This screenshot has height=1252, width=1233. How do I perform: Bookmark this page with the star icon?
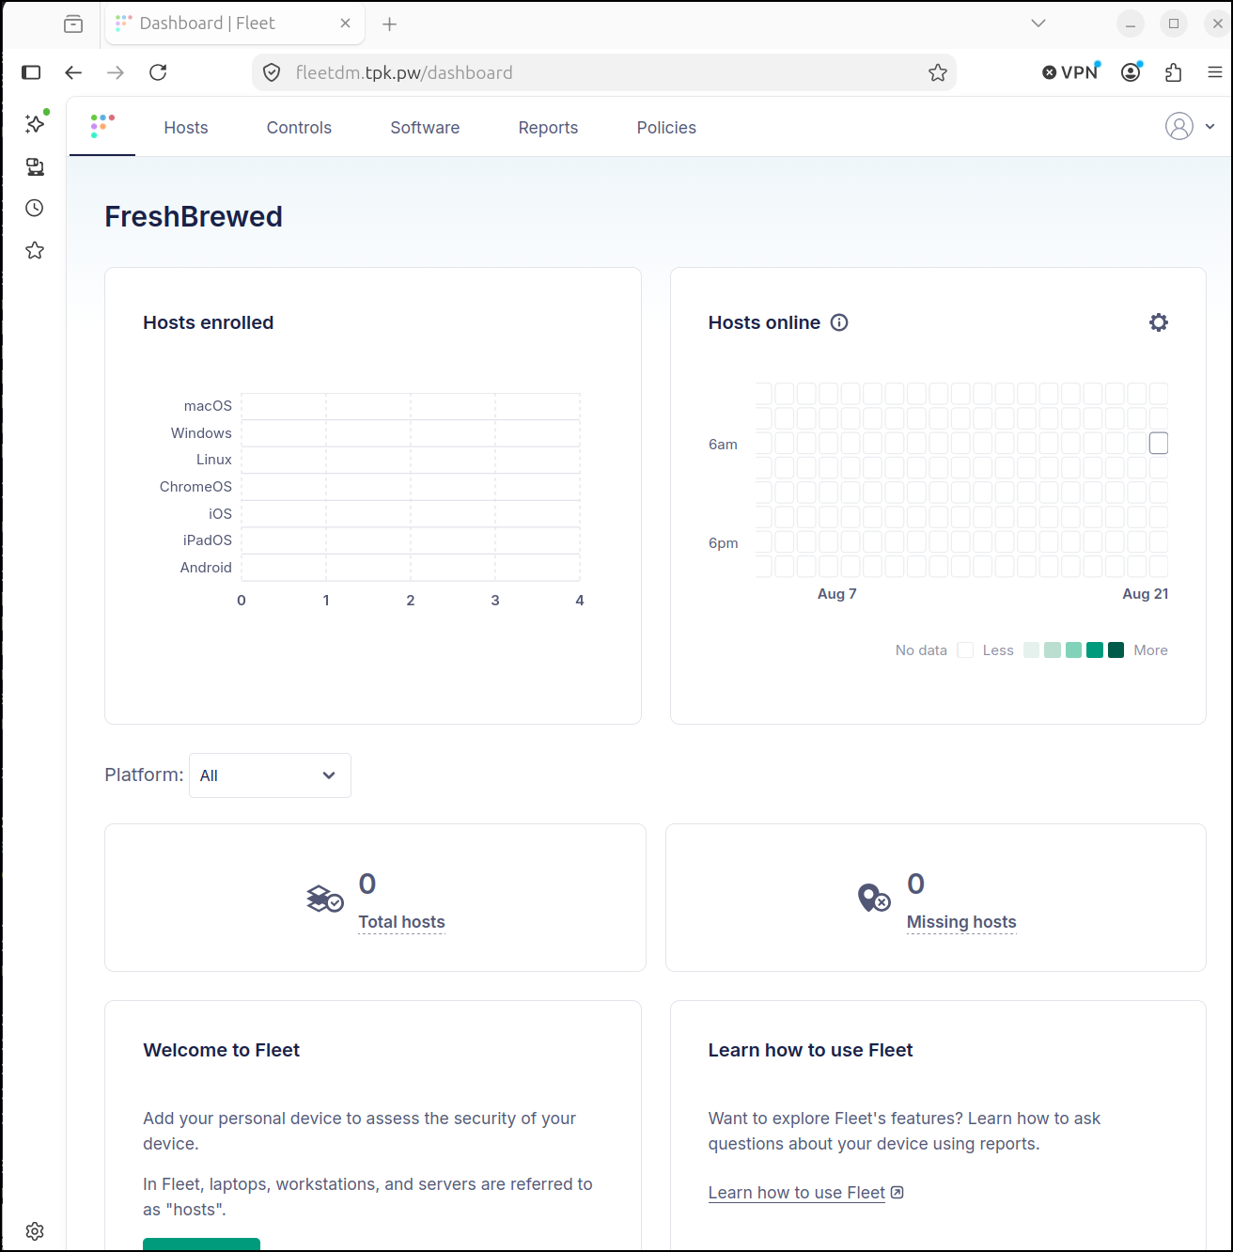pos(938,72)
